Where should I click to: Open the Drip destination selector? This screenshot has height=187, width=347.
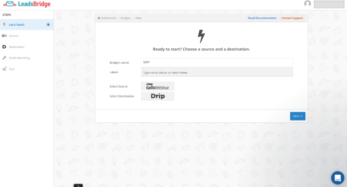pyautogui.click(x=158, y=96)
